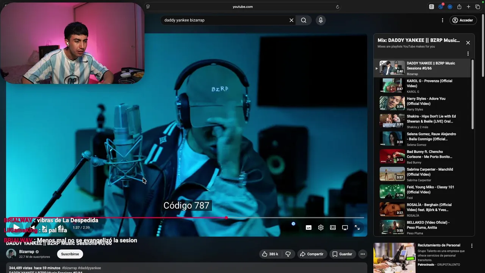Play BELLAKEO by Peso Pluma, Anitta
Viewport: 485px width, 273px height.
click(x=422, y=227)
